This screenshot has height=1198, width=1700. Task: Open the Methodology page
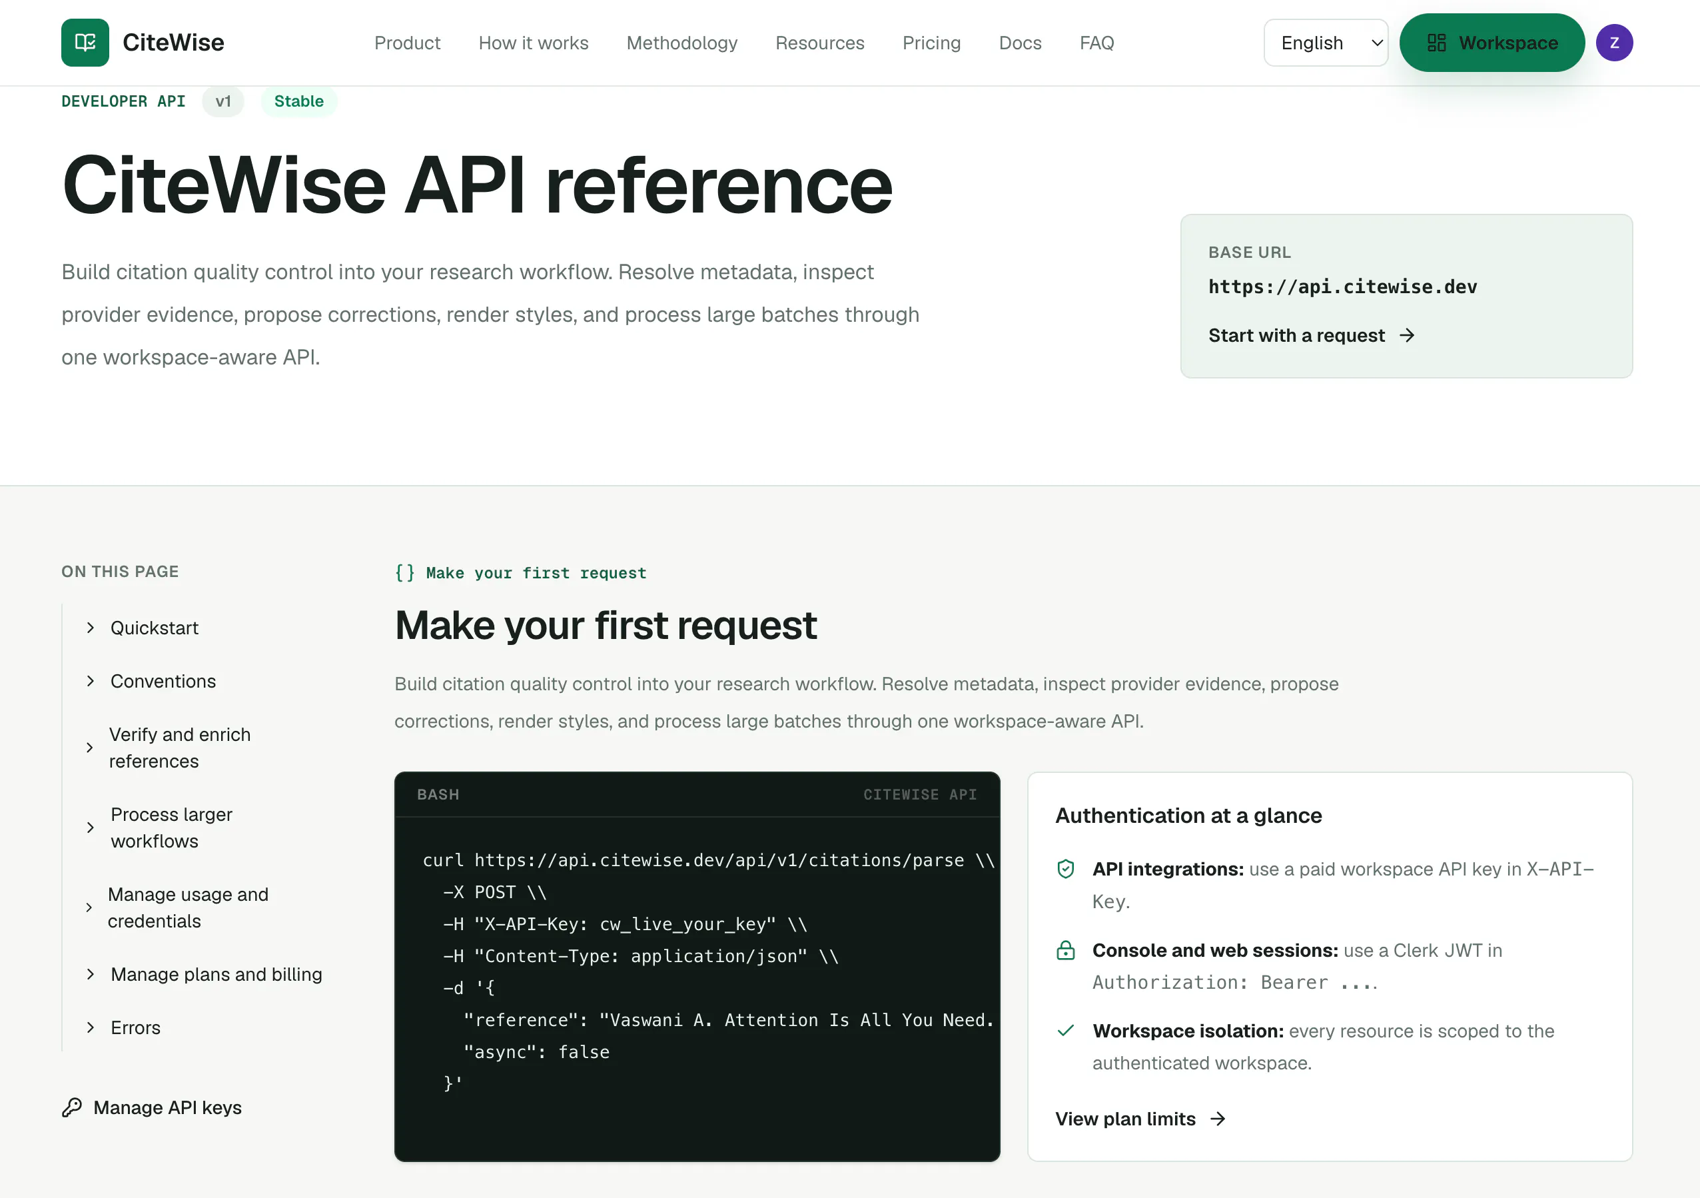pos(682,43)
